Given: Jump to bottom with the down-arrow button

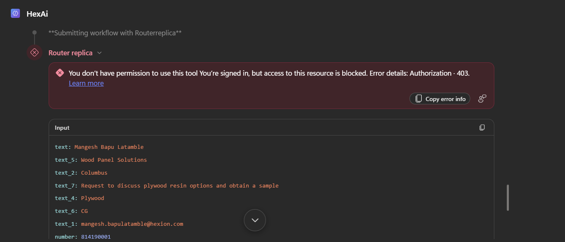Looking at the screenshot, I should pyautogui.click(x=255, y=220).
